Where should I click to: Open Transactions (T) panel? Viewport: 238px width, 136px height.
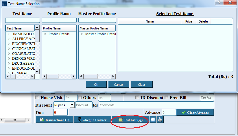[54, 120]
